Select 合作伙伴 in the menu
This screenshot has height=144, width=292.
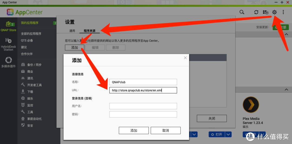coord(27,54)
